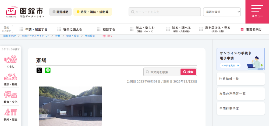Open 防災・消防・規制等 notices
The width and height of the screenshot is (269, 126).
coord(93,12)
